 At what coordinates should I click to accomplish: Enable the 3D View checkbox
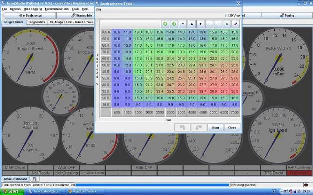tap(227, 15)
